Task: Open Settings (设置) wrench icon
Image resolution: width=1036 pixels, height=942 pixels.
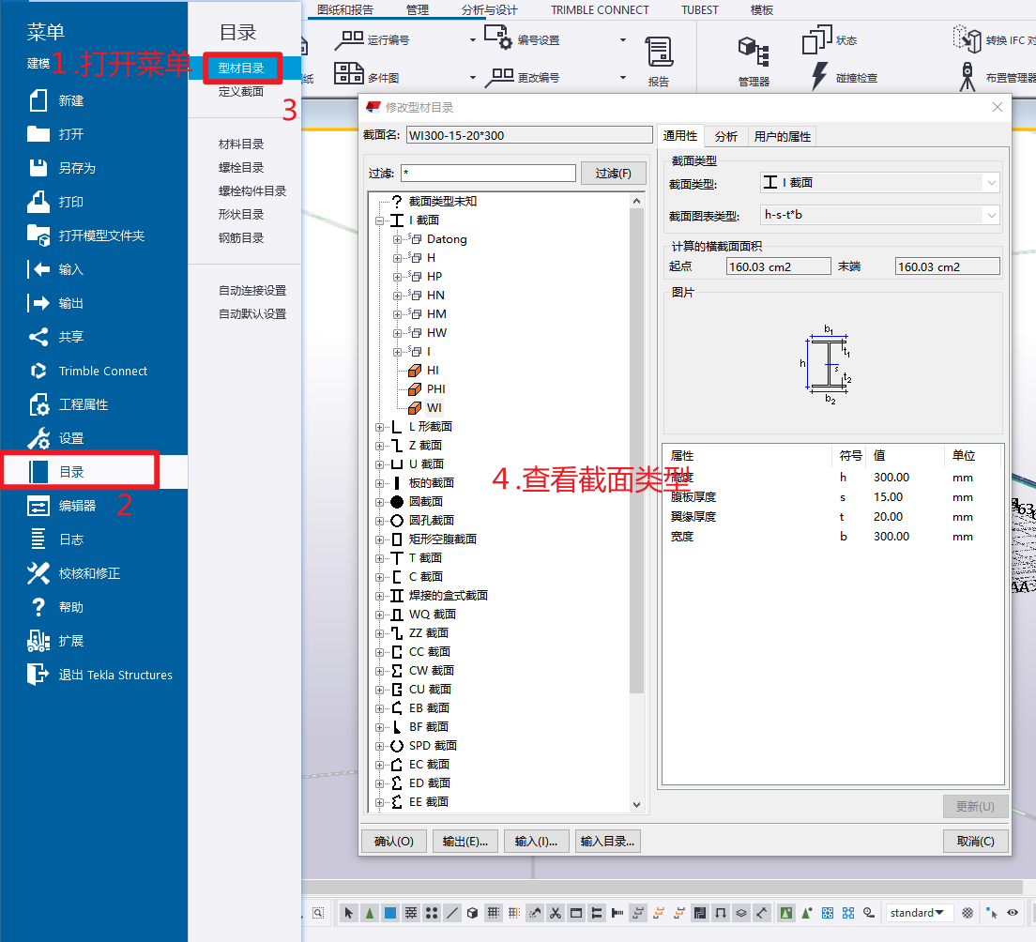Action: 38,438
